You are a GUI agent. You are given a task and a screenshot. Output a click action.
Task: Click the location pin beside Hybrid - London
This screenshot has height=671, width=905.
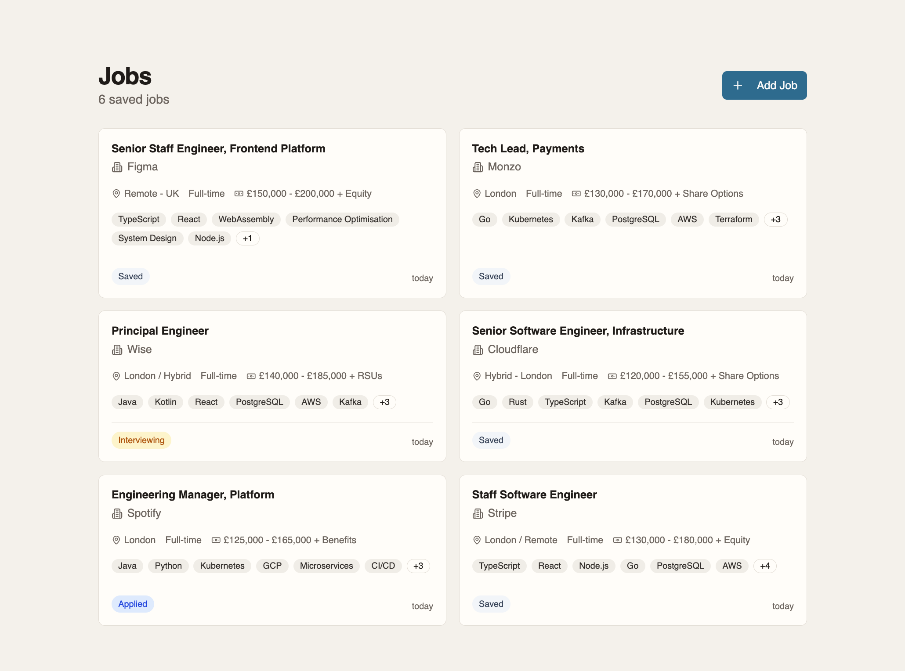coord(477,376)
